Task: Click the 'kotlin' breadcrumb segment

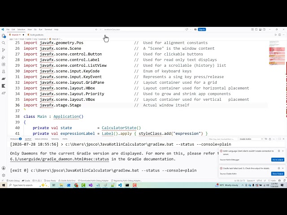Action: tap(29, 39)
